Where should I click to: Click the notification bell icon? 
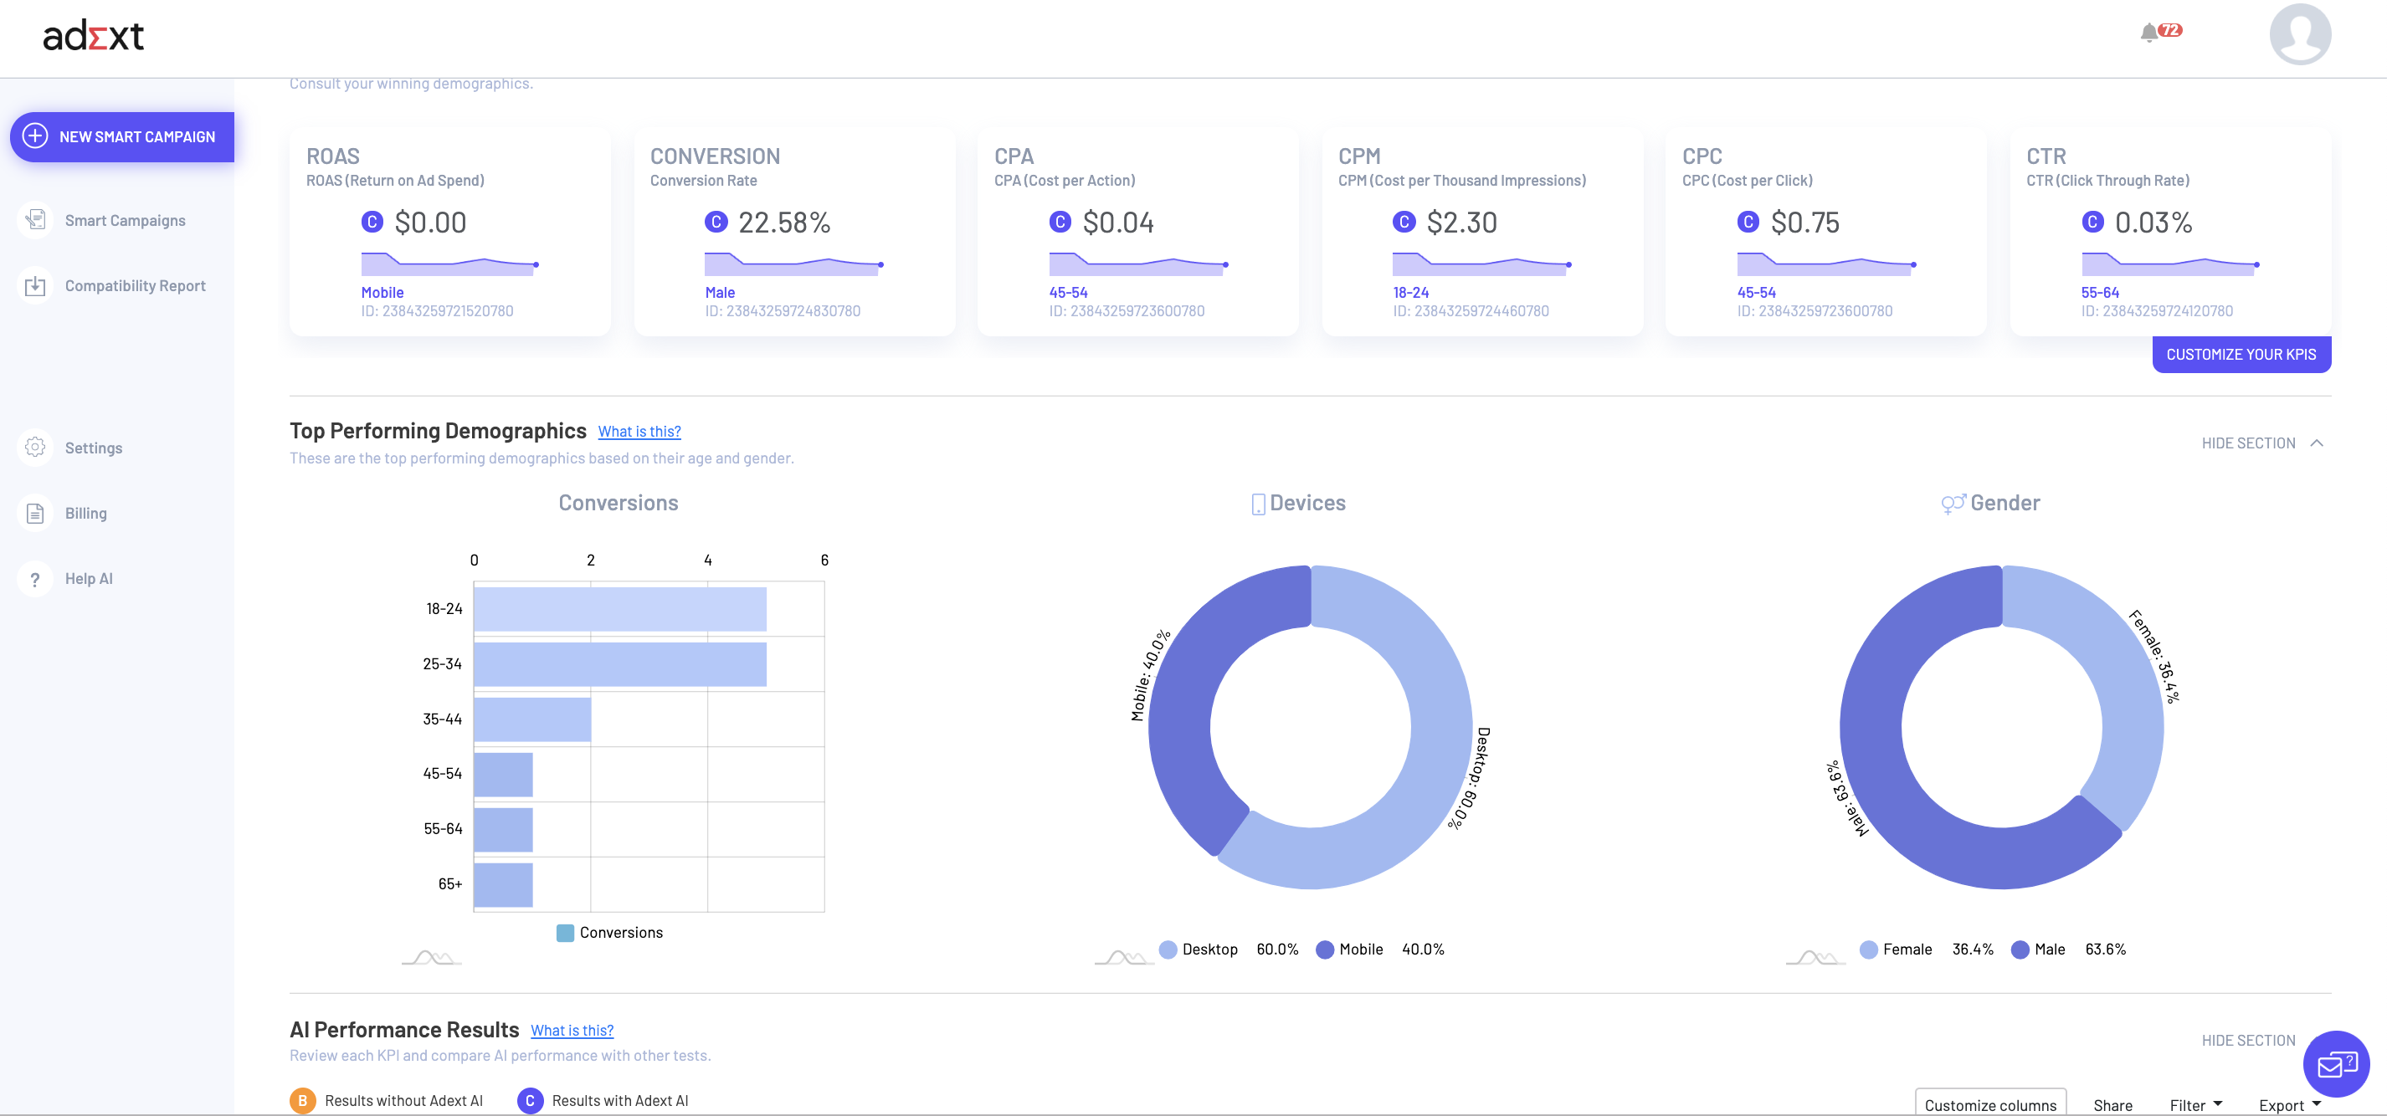pyautogui.click(x=2148, y=33)
